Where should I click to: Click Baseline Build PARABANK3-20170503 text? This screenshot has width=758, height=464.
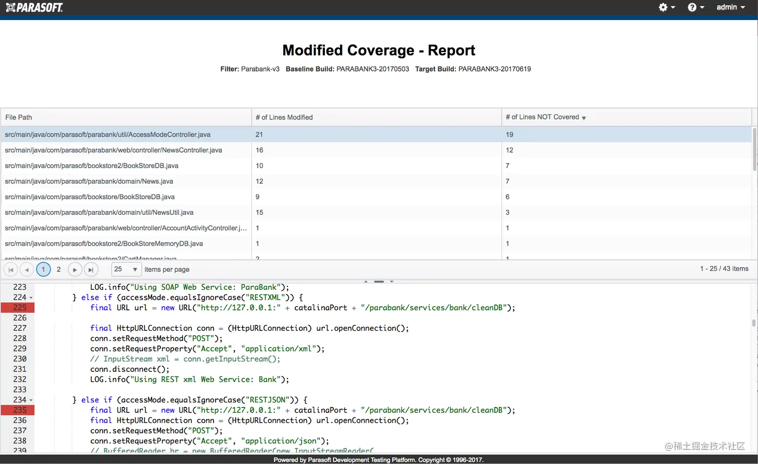(x=347, y=69)
